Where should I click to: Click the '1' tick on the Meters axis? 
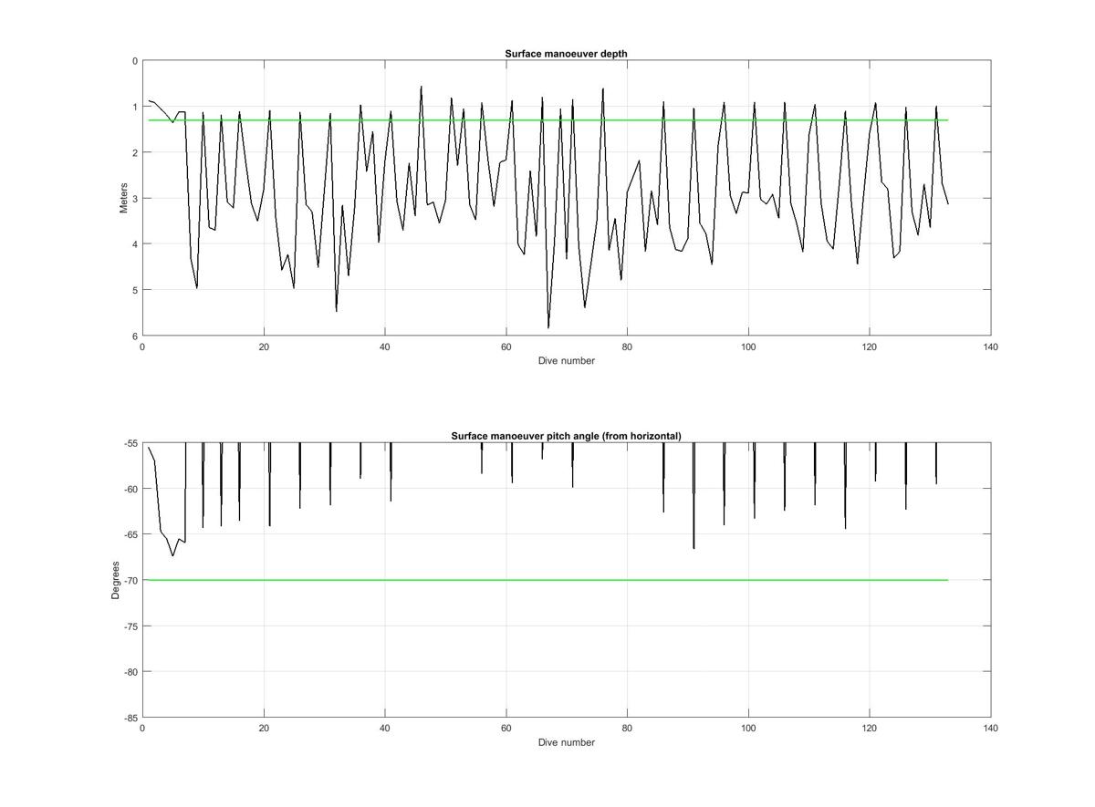click(x=135, y=107)
